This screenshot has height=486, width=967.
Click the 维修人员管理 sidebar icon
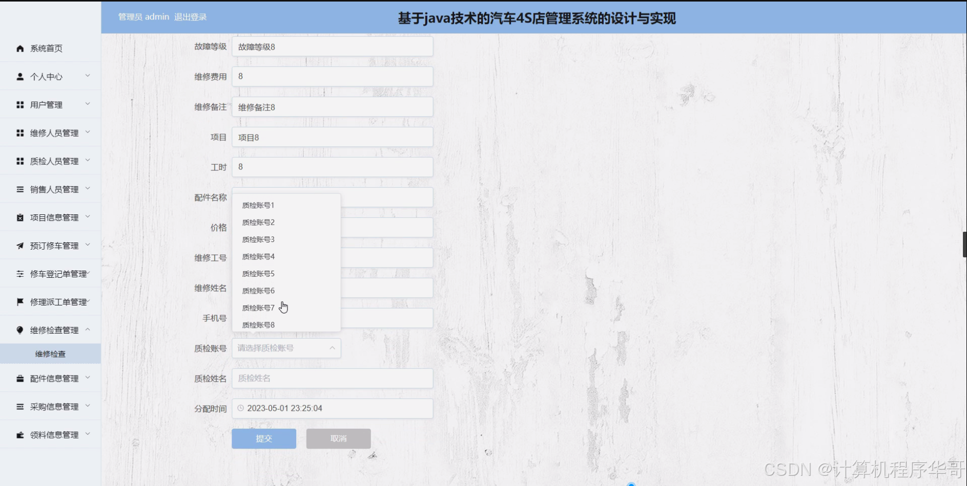tap(20, 132)
